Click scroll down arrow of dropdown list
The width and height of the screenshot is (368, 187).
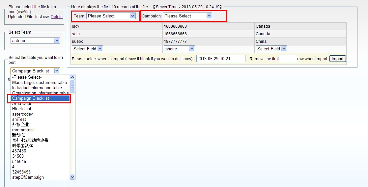point(72,177)
